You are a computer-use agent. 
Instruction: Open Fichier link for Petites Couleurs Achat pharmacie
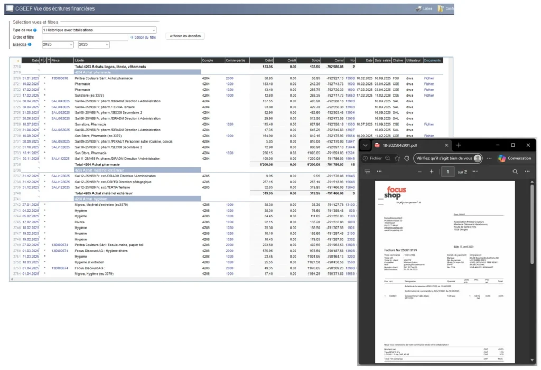tap(429, 78)
